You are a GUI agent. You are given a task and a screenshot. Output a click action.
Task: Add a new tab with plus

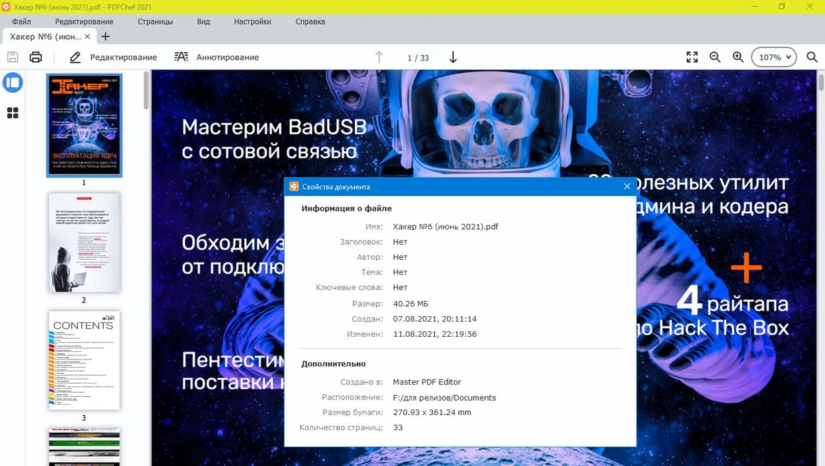click(105, 36)
